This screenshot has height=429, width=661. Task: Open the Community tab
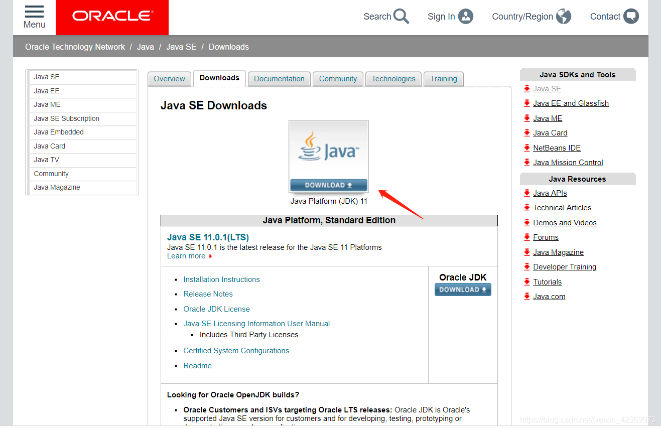coord(338,79)
